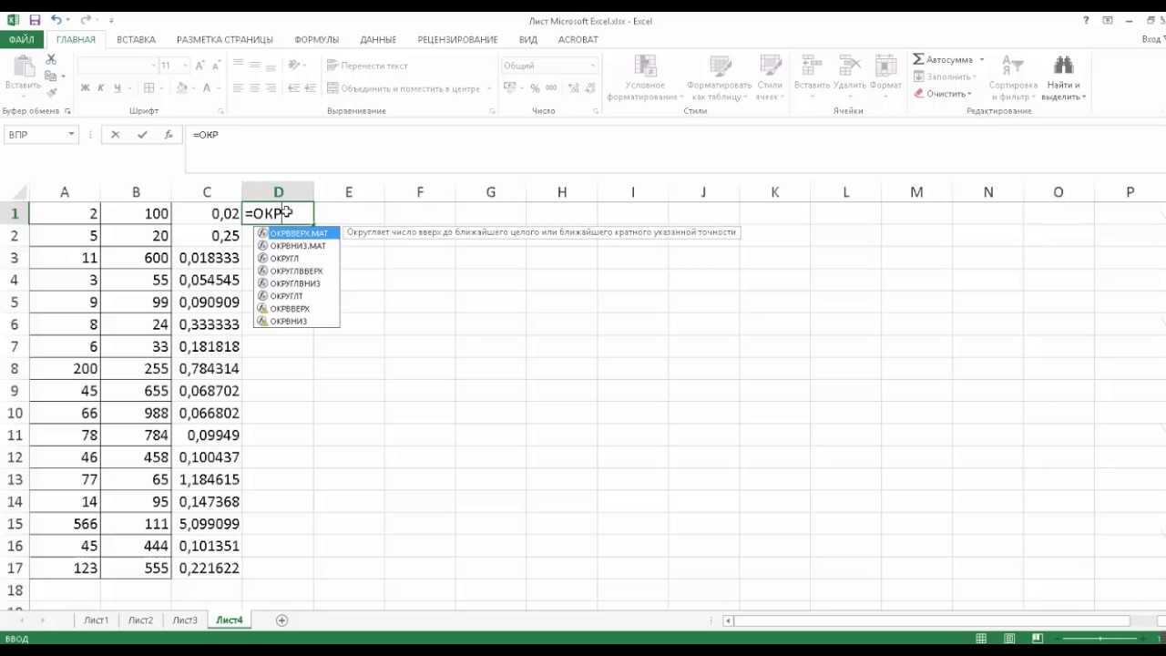Click the cancel X in formula bar
The width and height of the screenshot is (1166, 656).
pyautogui.click(x=115, y=135)
